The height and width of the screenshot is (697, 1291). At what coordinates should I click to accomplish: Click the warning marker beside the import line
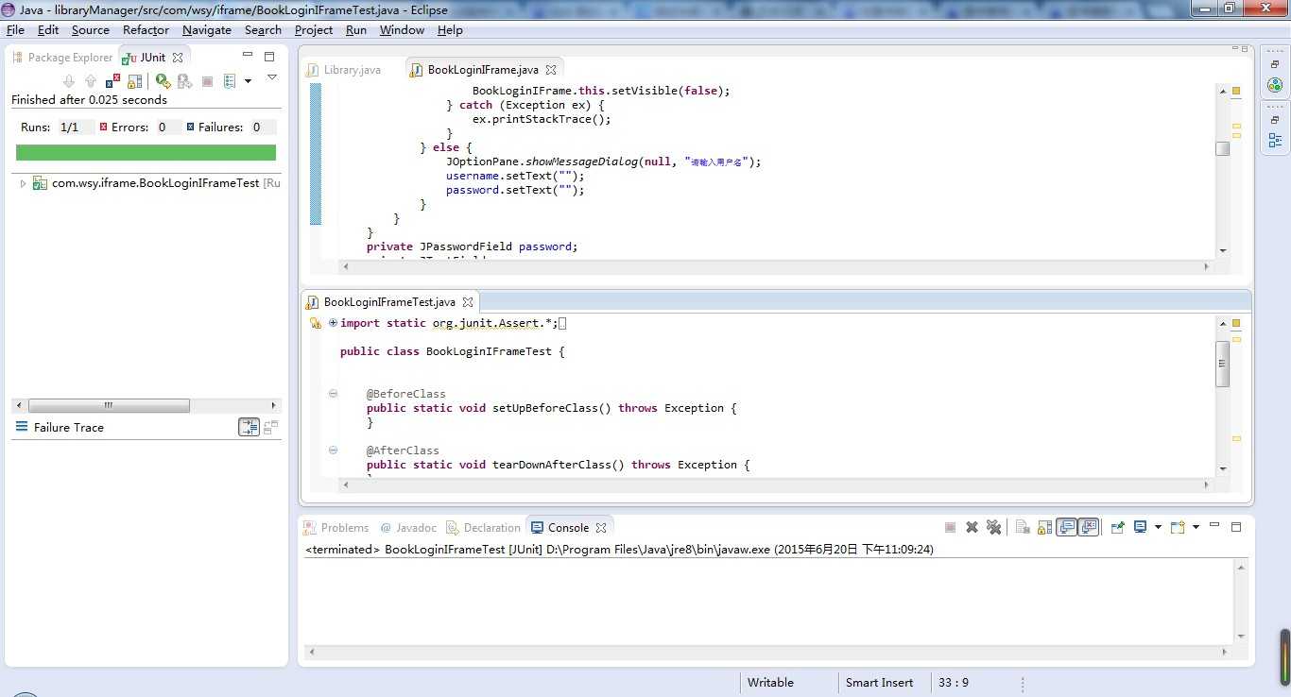pos(317,323)
